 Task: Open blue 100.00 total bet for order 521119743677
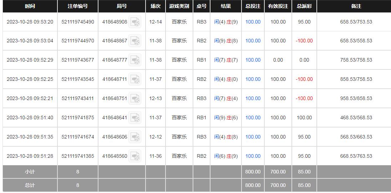[253, 60]
